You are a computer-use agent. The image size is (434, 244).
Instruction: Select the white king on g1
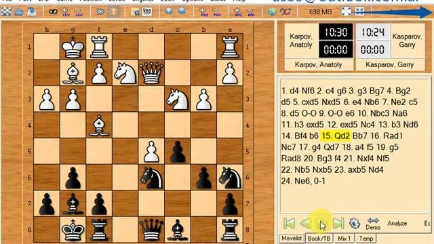tap(73, 47)
